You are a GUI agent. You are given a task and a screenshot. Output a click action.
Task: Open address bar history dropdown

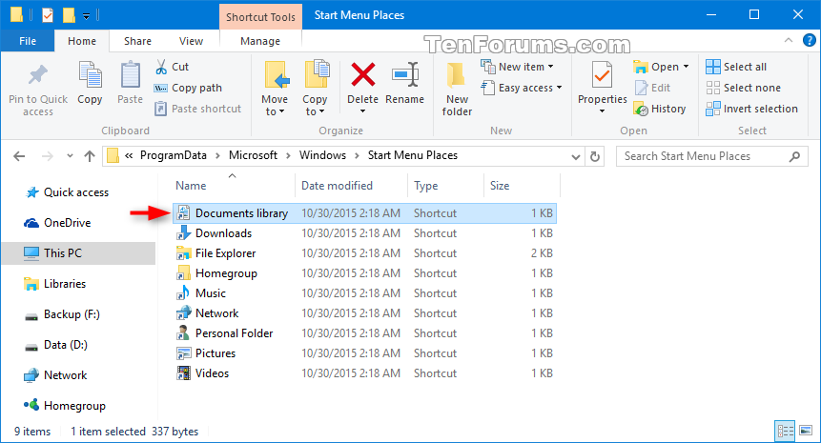click(x=576, y=156)
